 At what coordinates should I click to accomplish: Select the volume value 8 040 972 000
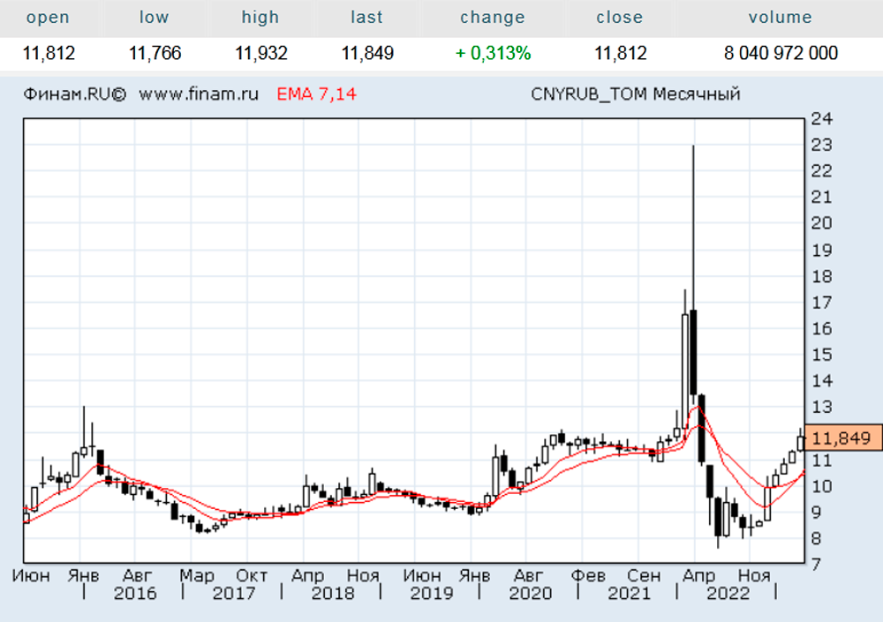781,54
